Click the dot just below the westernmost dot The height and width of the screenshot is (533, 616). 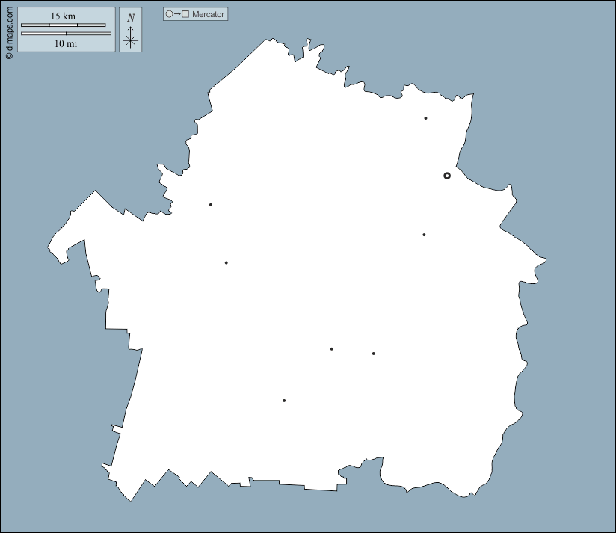click(227, 262)
